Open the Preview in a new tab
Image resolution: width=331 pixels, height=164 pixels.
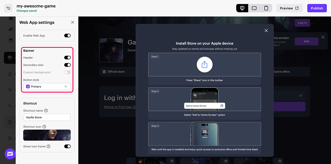pos(289,8)
